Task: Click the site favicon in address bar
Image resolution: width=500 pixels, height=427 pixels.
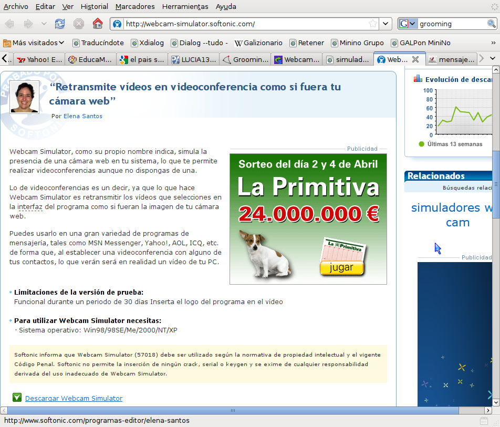Action: [117, 24]
